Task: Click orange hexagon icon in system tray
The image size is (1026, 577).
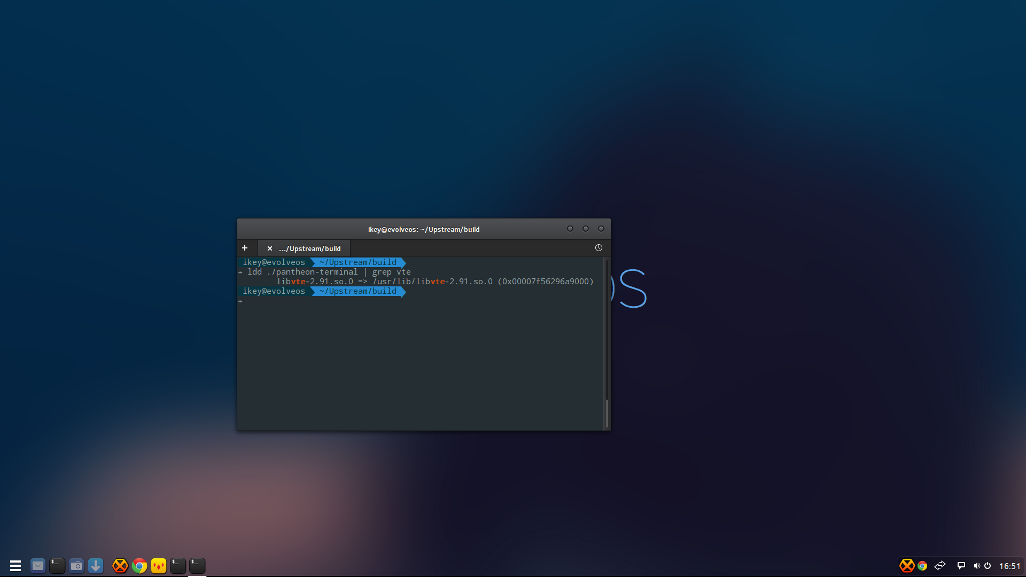Action: [x=907, y=566]
